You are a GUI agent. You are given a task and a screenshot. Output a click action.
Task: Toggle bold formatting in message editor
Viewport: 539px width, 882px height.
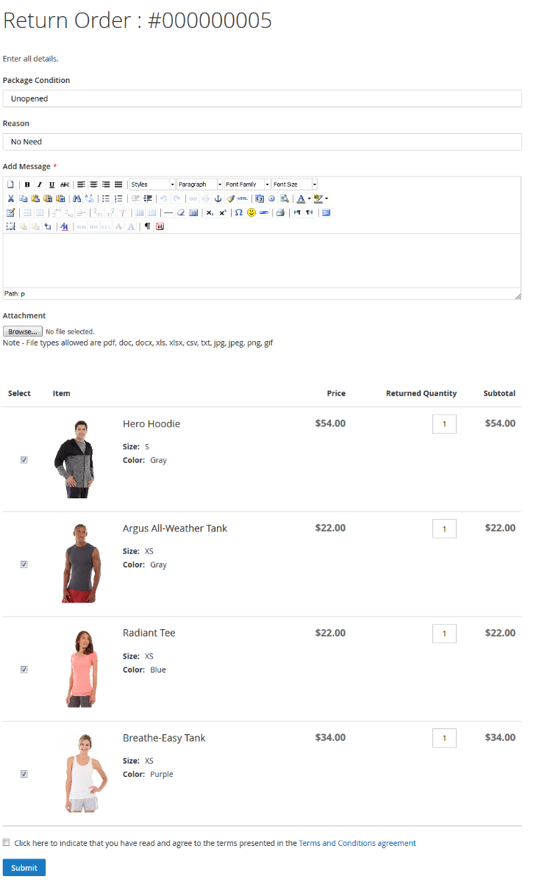point(27,184)
